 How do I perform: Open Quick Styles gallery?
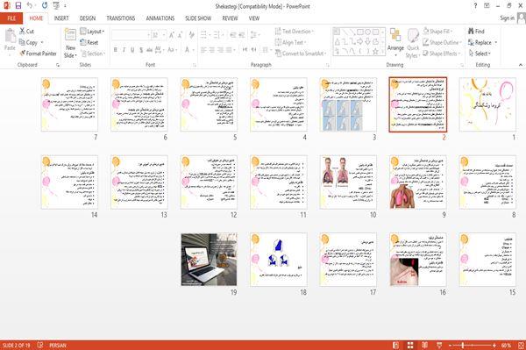(413, 44)
